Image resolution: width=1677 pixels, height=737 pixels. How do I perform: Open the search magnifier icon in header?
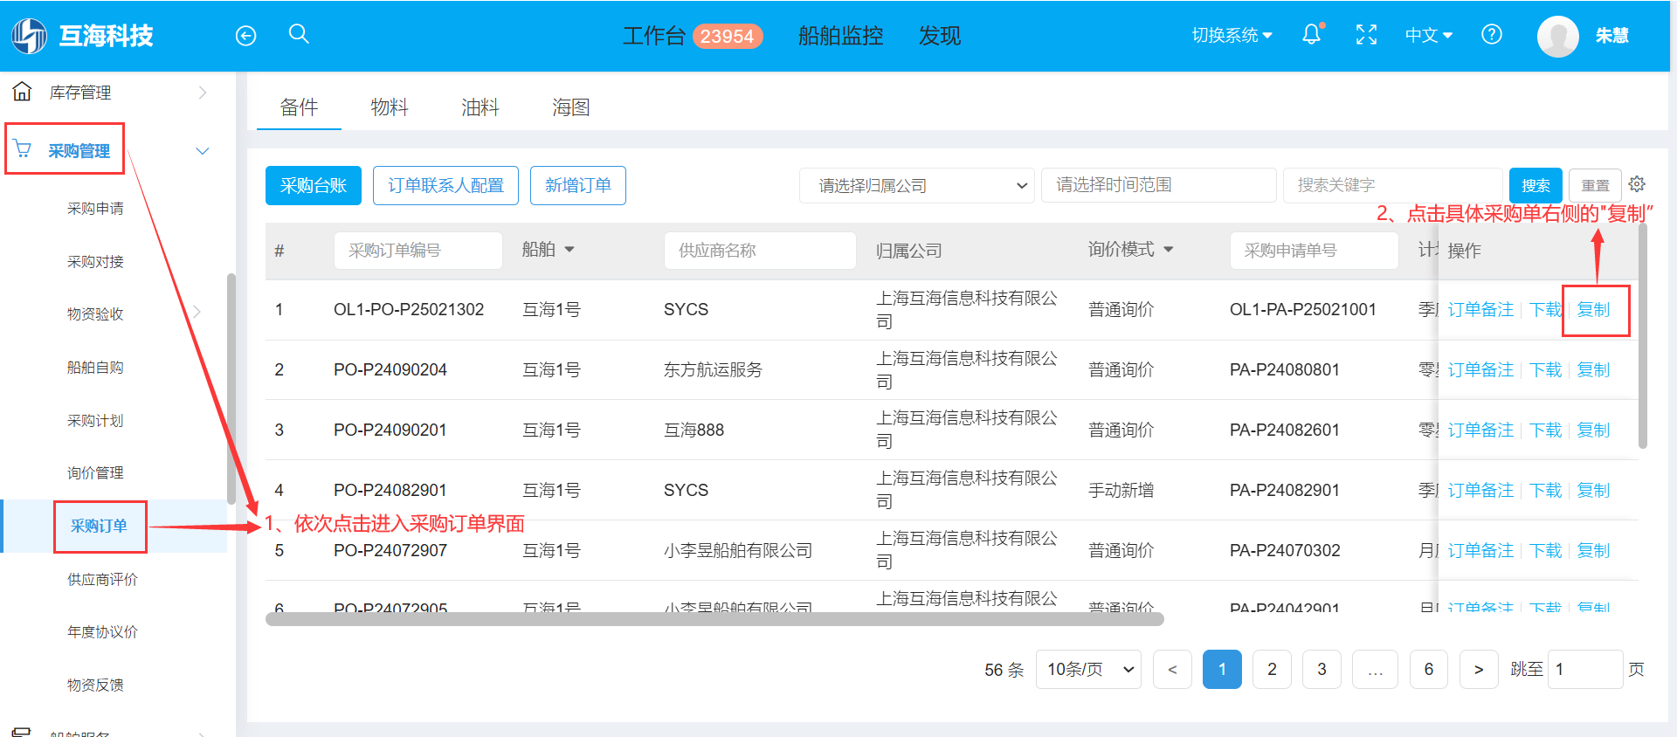click(299, 34)
